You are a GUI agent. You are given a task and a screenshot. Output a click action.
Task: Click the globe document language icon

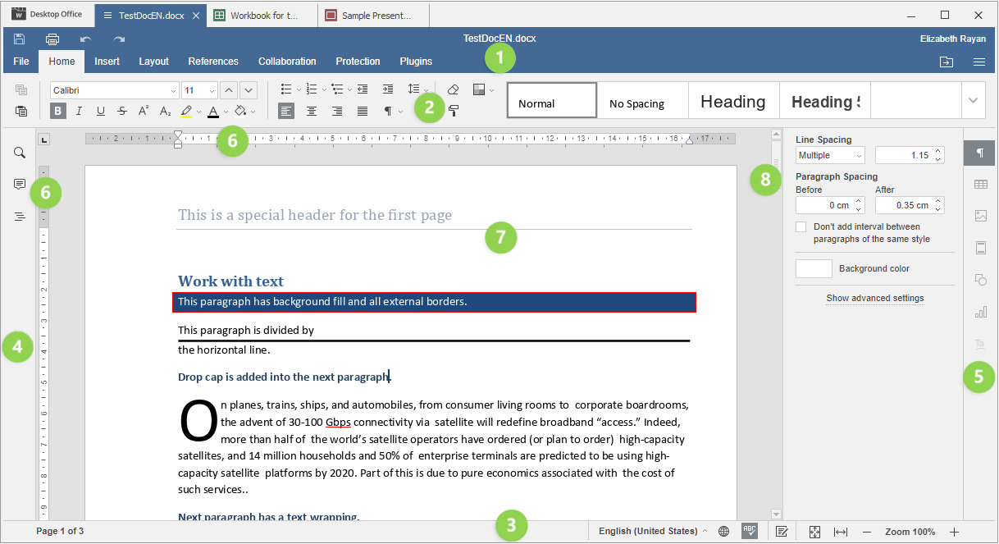pyautogui.click(x=723, y=532)
